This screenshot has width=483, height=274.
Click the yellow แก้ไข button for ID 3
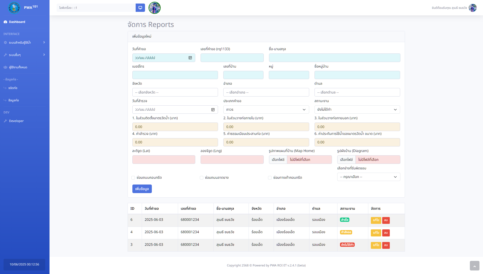376,245
